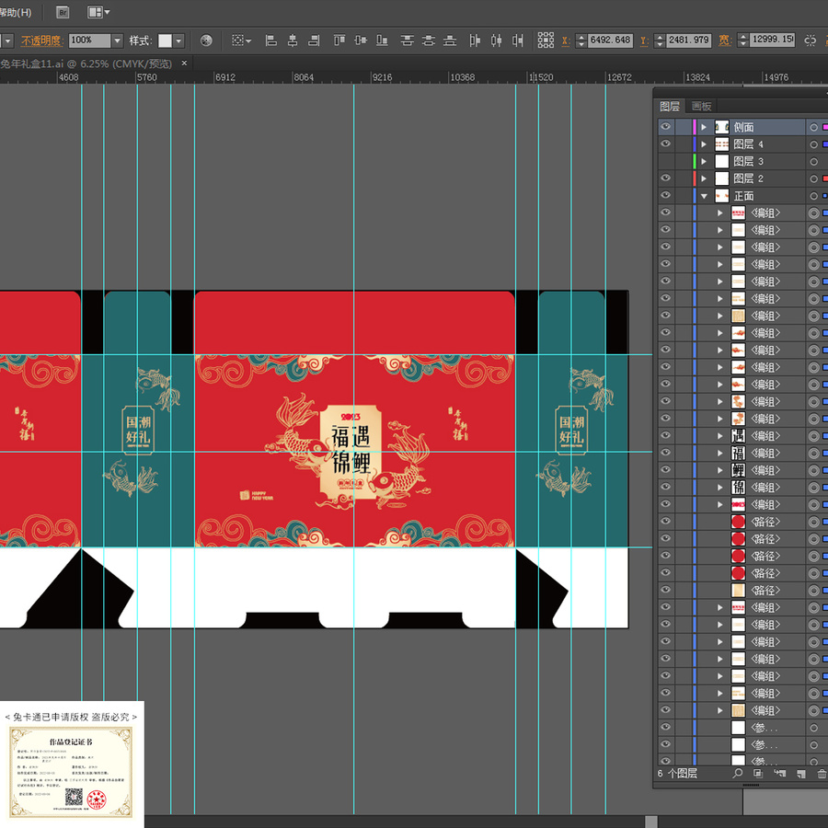Click create new sublayer icon
Screen dimensions: 828x828
pos(779,773)
